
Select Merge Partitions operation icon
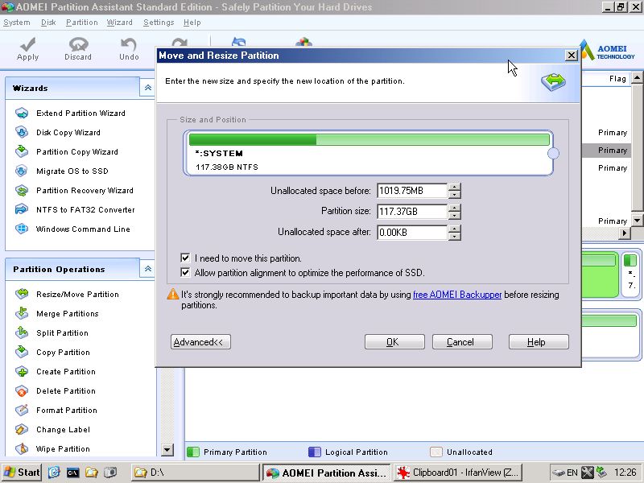click(22, 313)
